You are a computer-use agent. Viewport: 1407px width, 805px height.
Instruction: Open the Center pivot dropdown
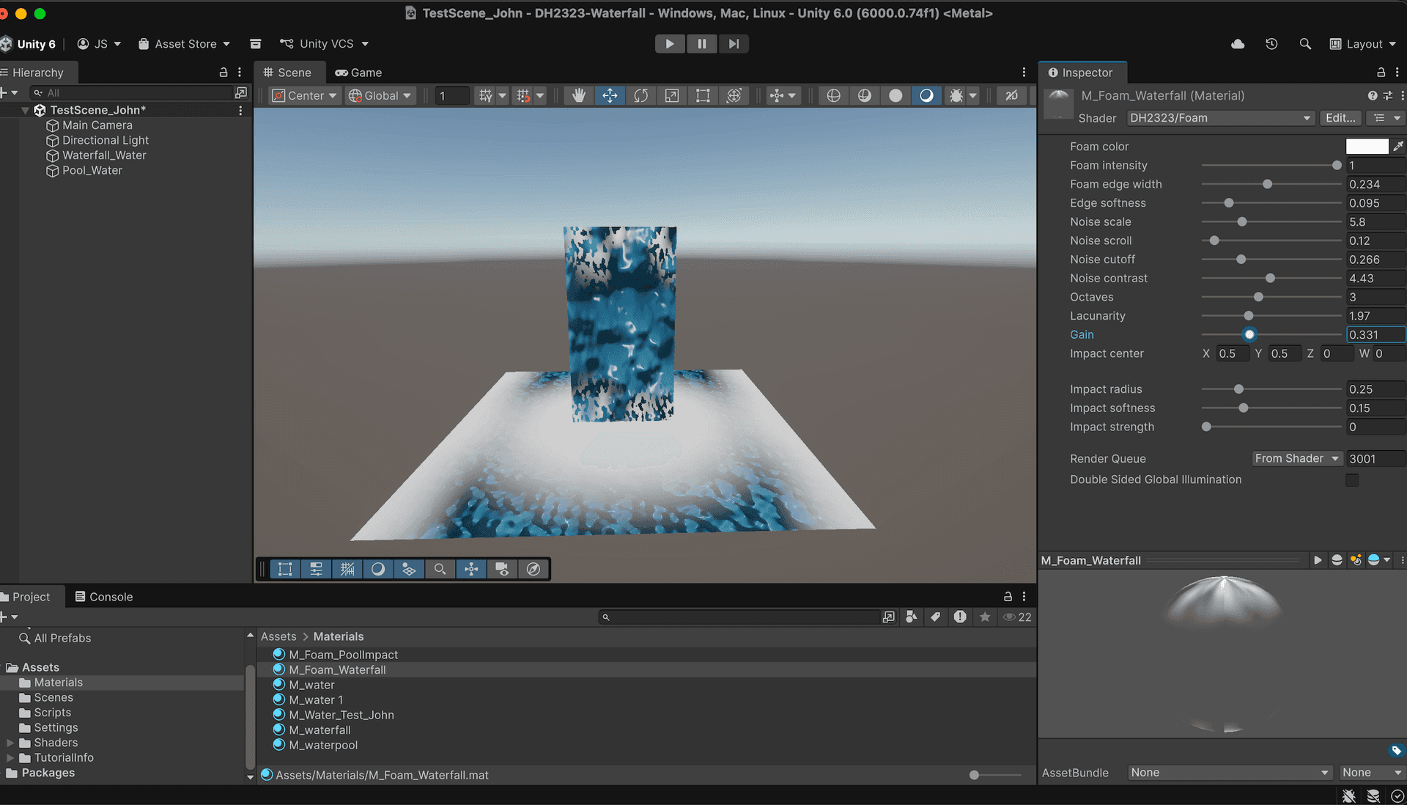pyautogui.click(x=305, y=95)
